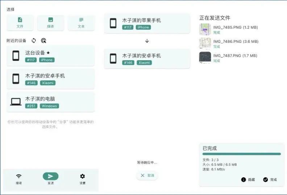Click the #251 tag on the computer card
287x195 pixels.
31,106
